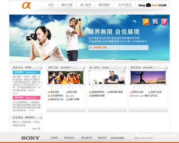Open the Perfect Light 攝影名家作品 link

point(145,96)
